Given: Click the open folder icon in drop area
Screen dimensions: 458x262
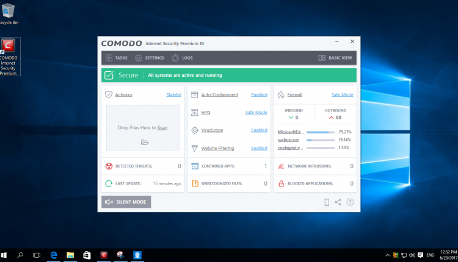Looking at the screenshot, I should point(145,142).
